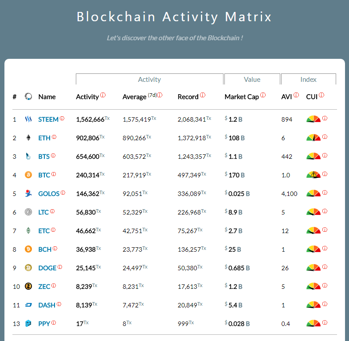349x341 pixels.
Task: Click the GOLOS coin logo icon
Action: [x=28, y=193]
